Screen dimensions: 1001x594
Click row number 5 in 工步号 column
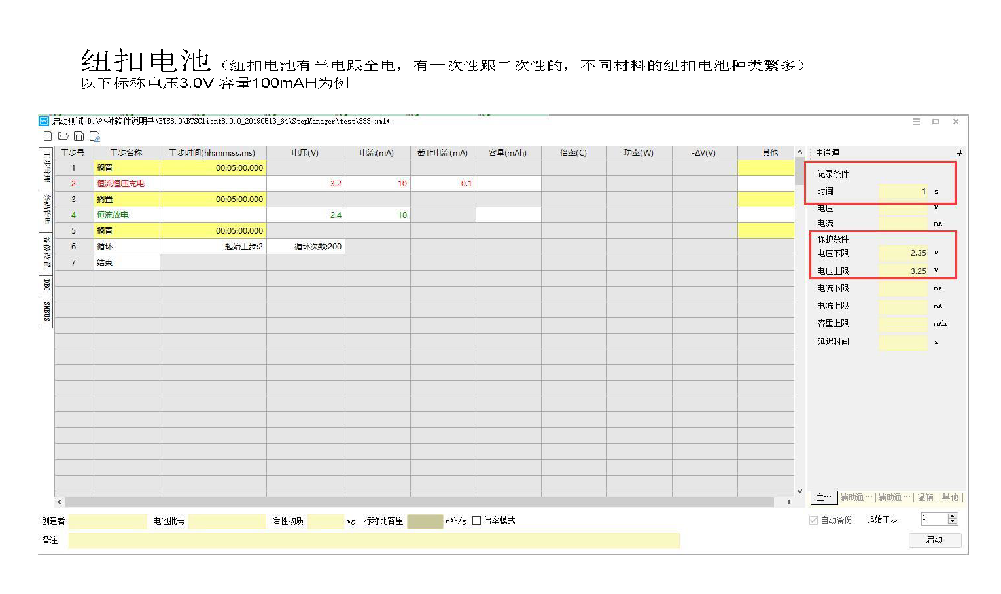74,231
